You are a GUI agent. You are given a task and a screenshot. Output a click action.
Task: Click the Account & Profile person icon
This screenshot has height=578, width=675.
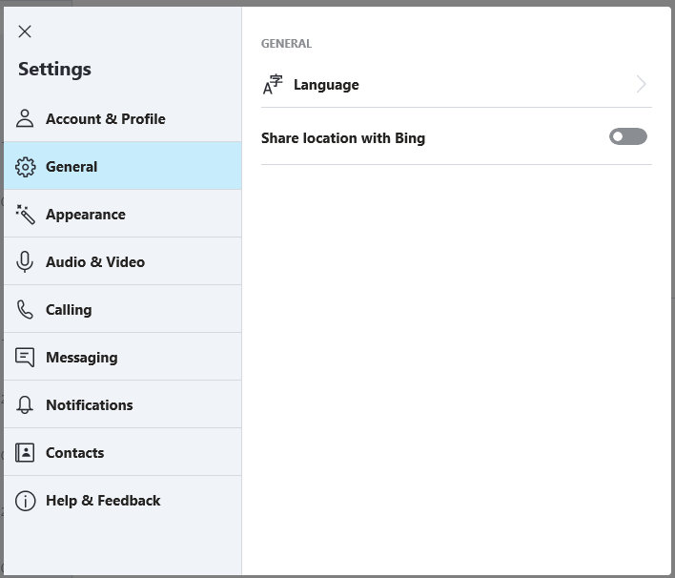tap(25, 118)
